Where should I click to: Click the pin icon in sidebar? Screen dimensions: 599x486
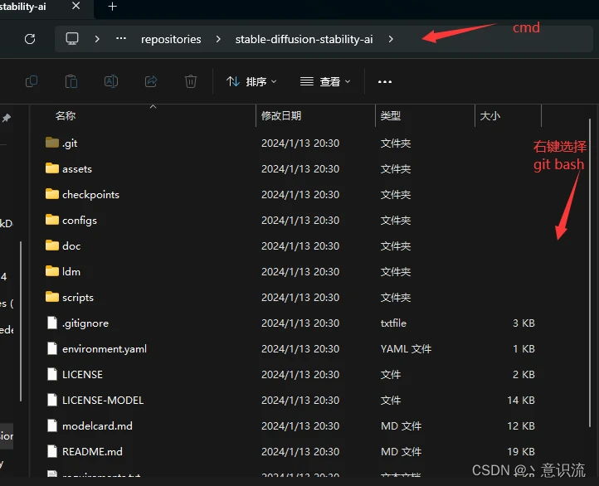click(7, 118)
